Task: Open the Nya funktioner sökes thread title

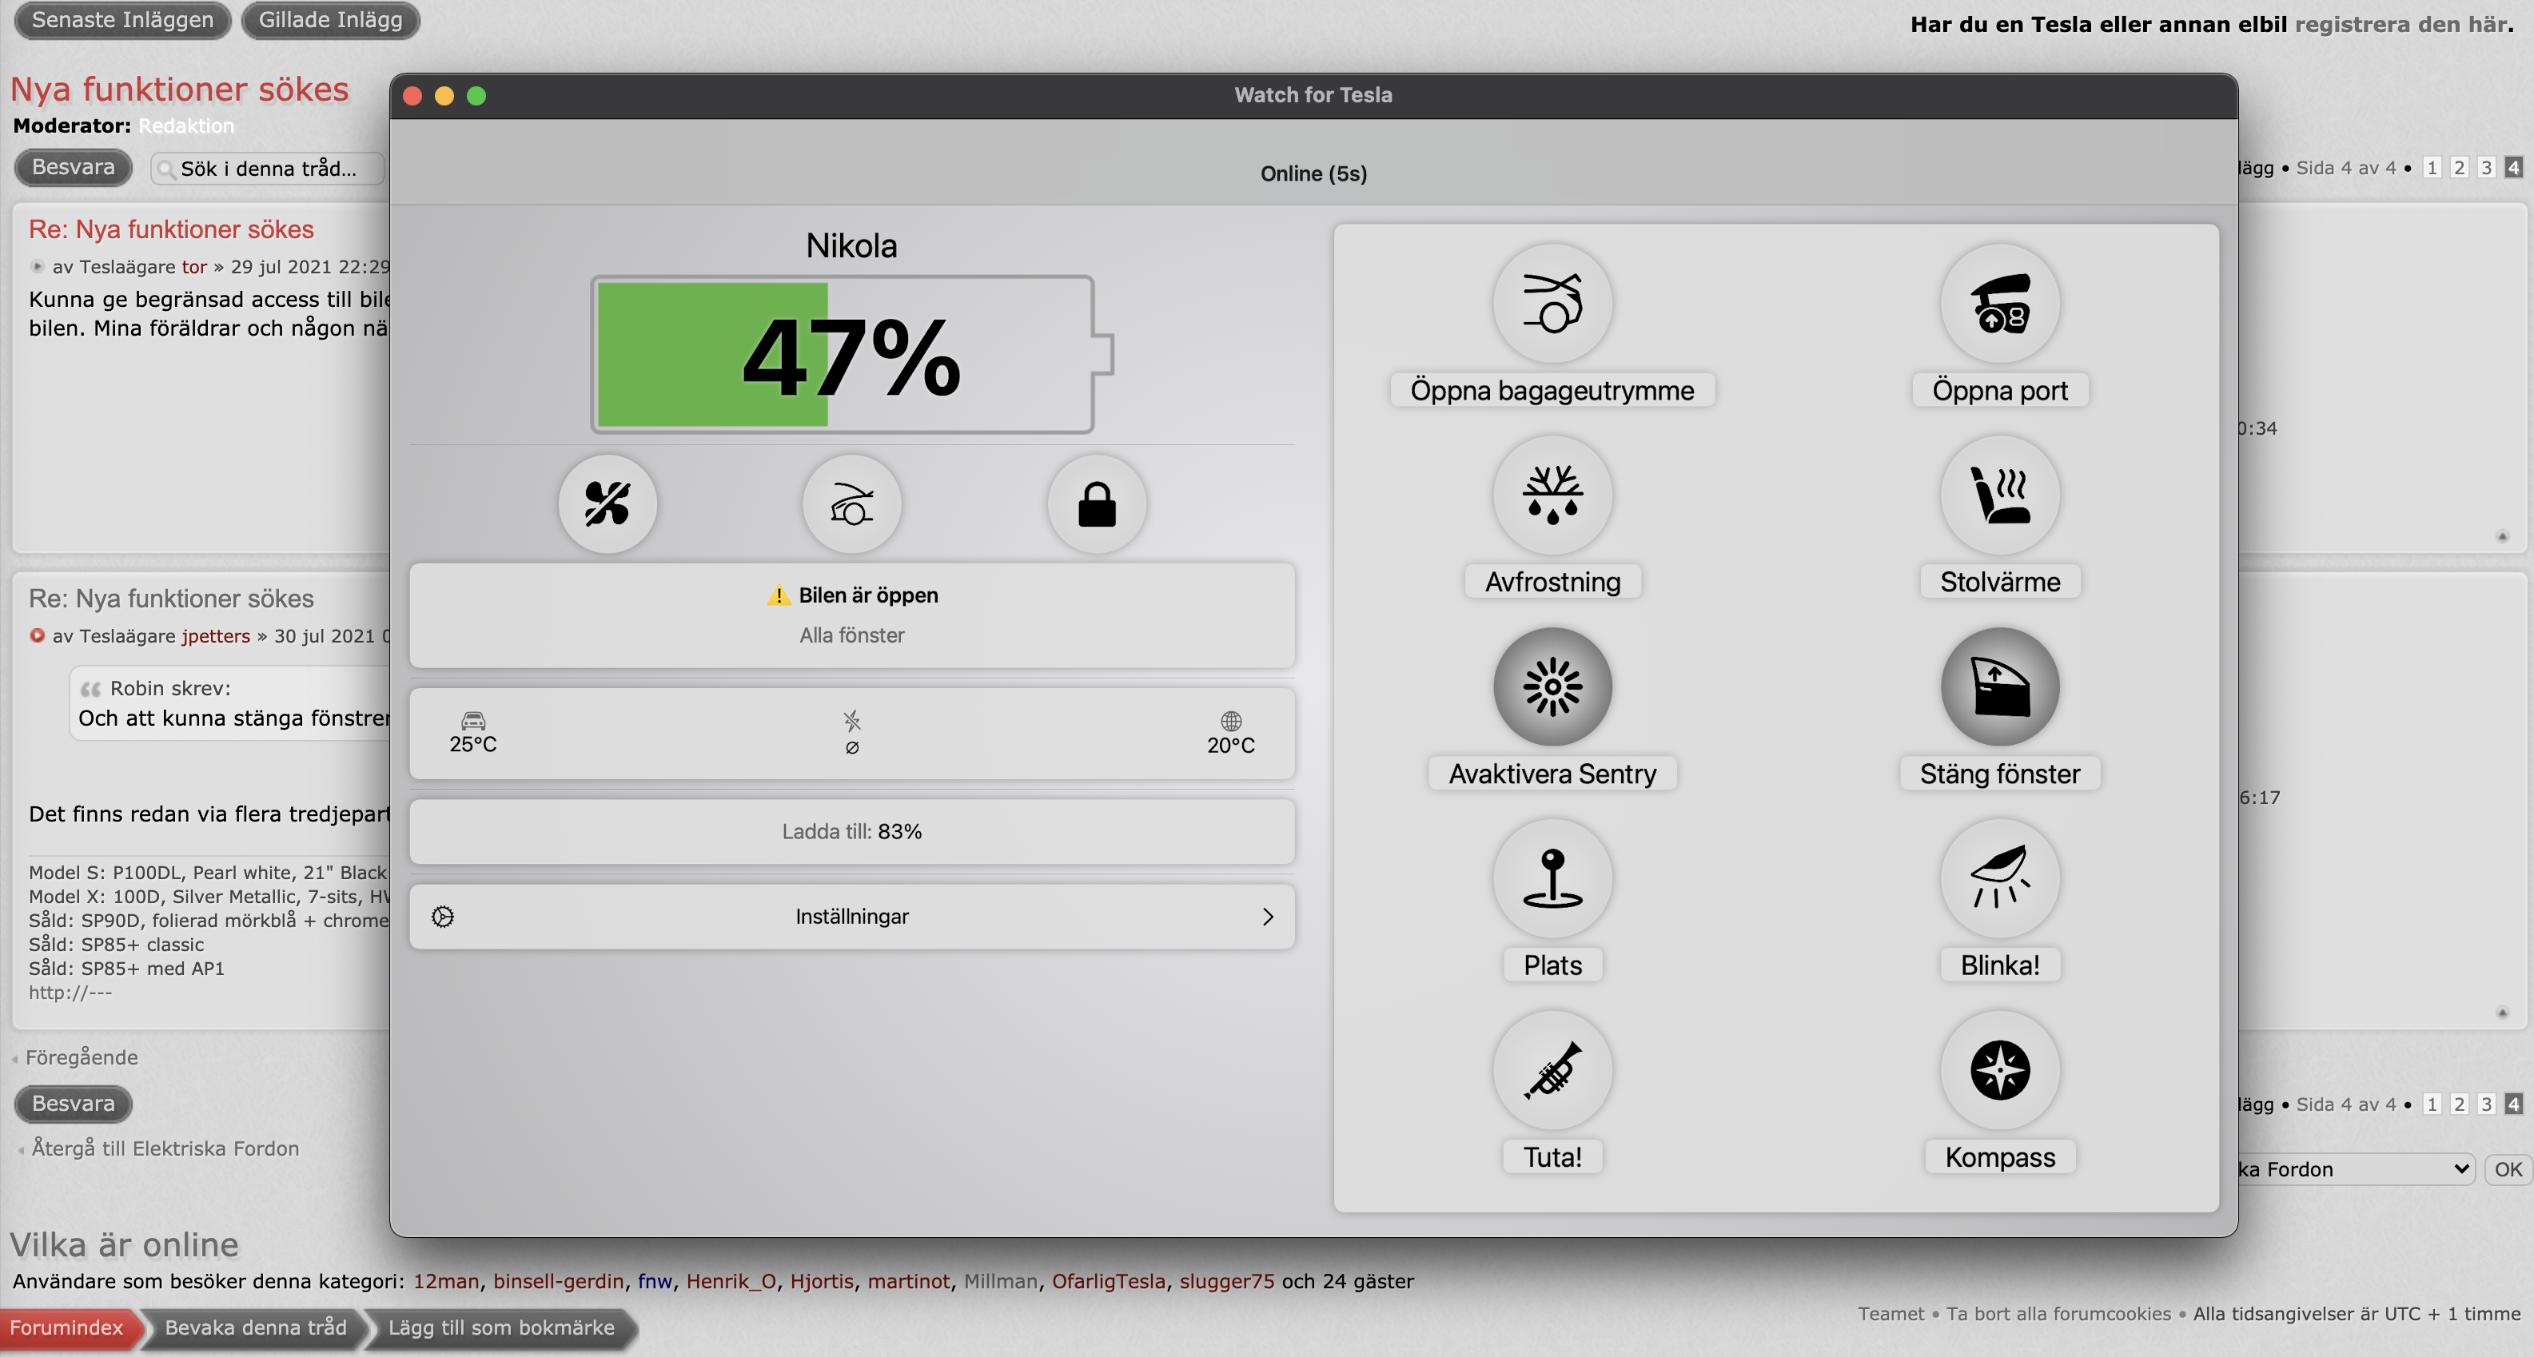Action: pos(179,90)
